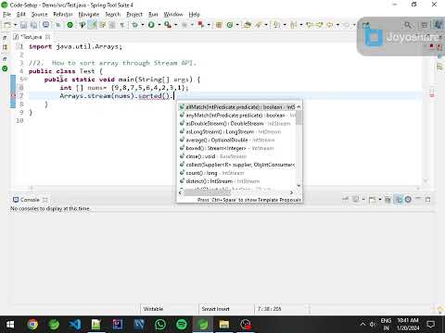The width and height of the screenshot is (445, 333).
Task: Close the Test.java editor tab
Action: 48,37
